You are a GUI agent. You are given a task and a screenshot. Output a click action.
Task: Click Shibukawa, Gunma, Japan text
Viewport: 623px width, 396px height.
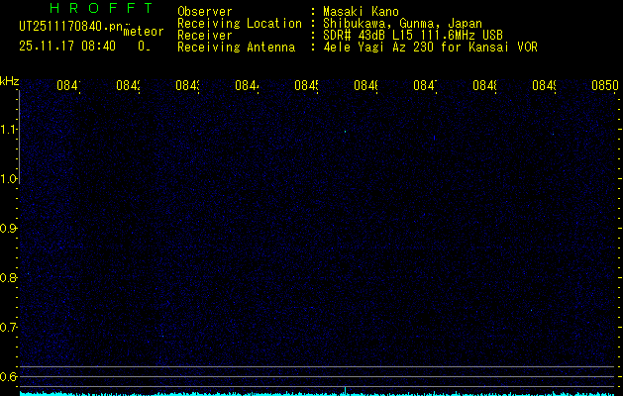[x=402, y=24]
